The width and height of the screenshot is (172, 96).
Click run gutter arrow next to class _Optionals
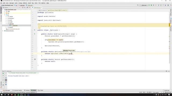tap(35, 30)
